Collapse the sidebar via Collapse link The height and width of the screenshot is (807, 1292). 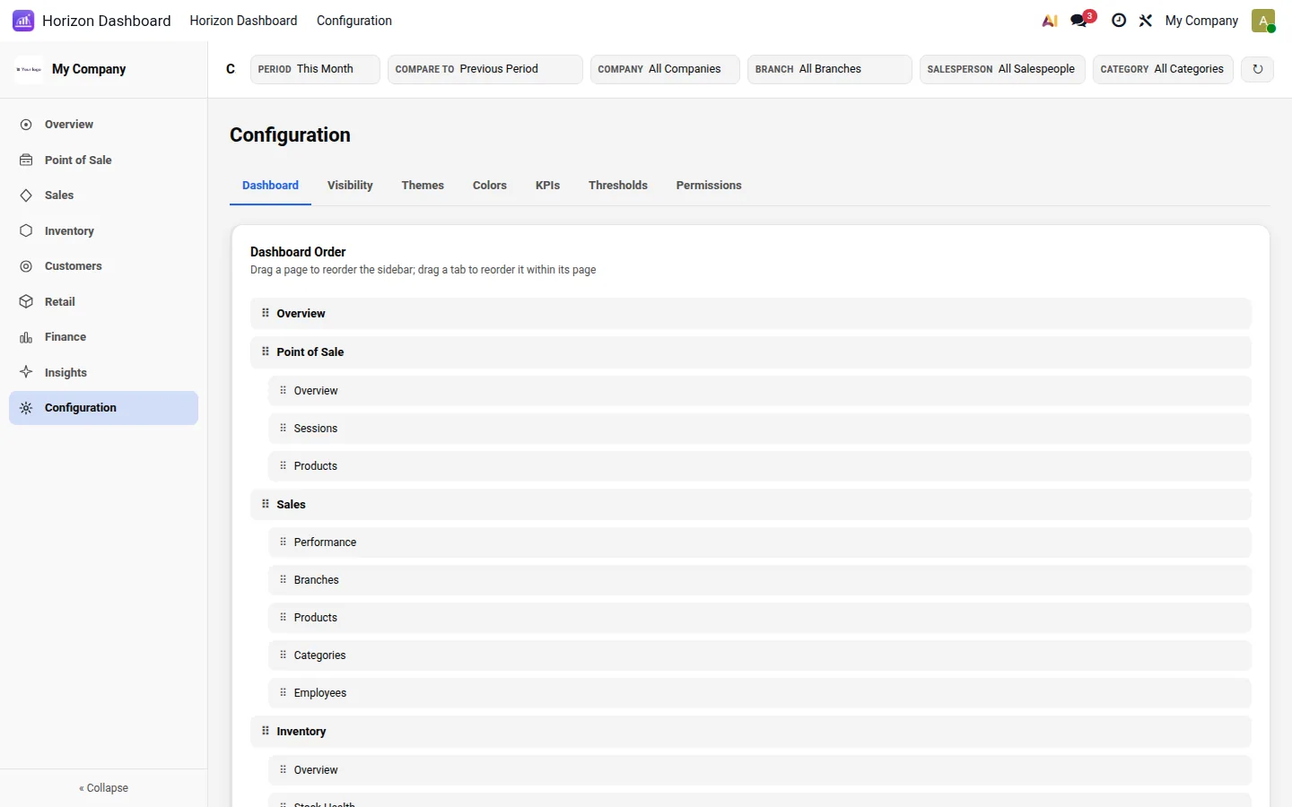(x=104, y=788)
